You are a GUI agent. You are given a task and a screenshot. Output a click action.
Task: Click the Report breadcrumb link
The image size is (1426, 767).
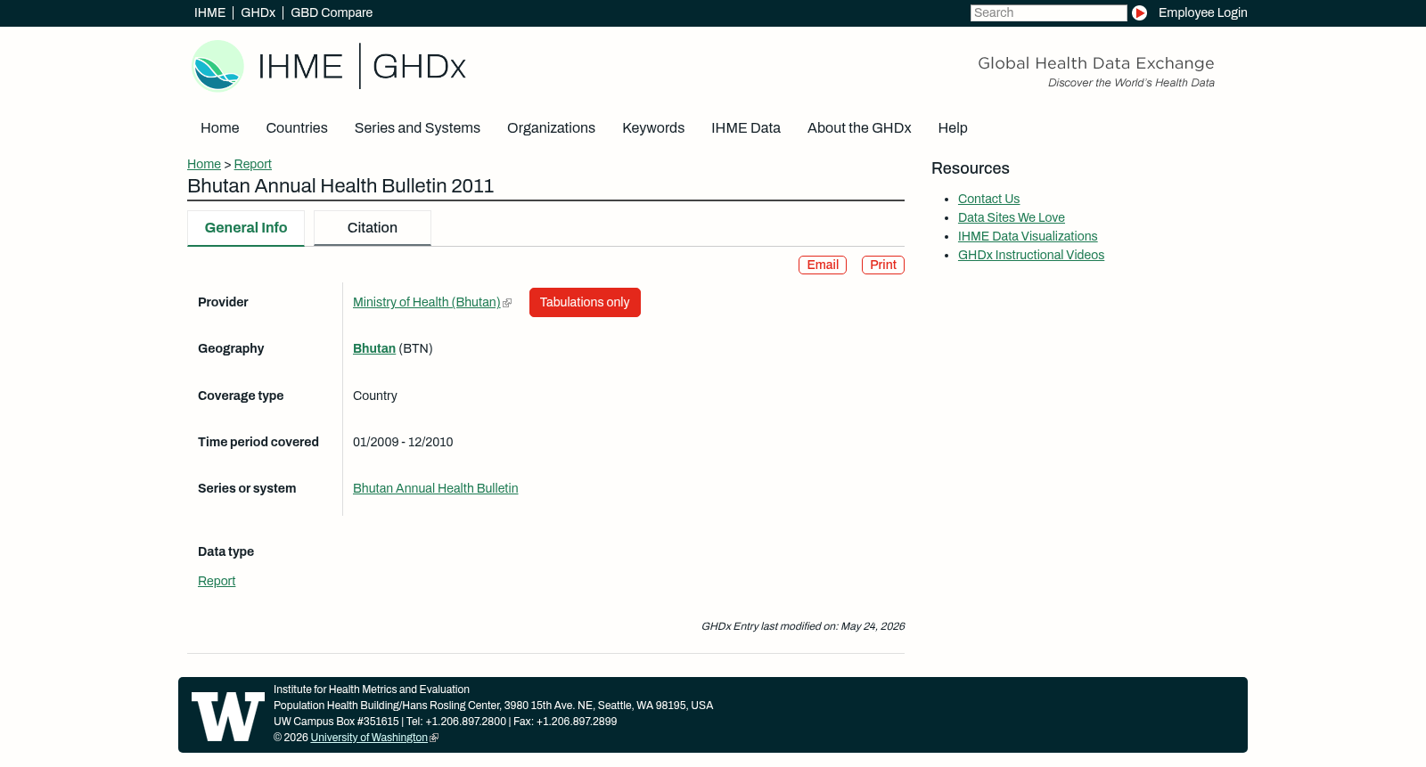coord(253,164)
